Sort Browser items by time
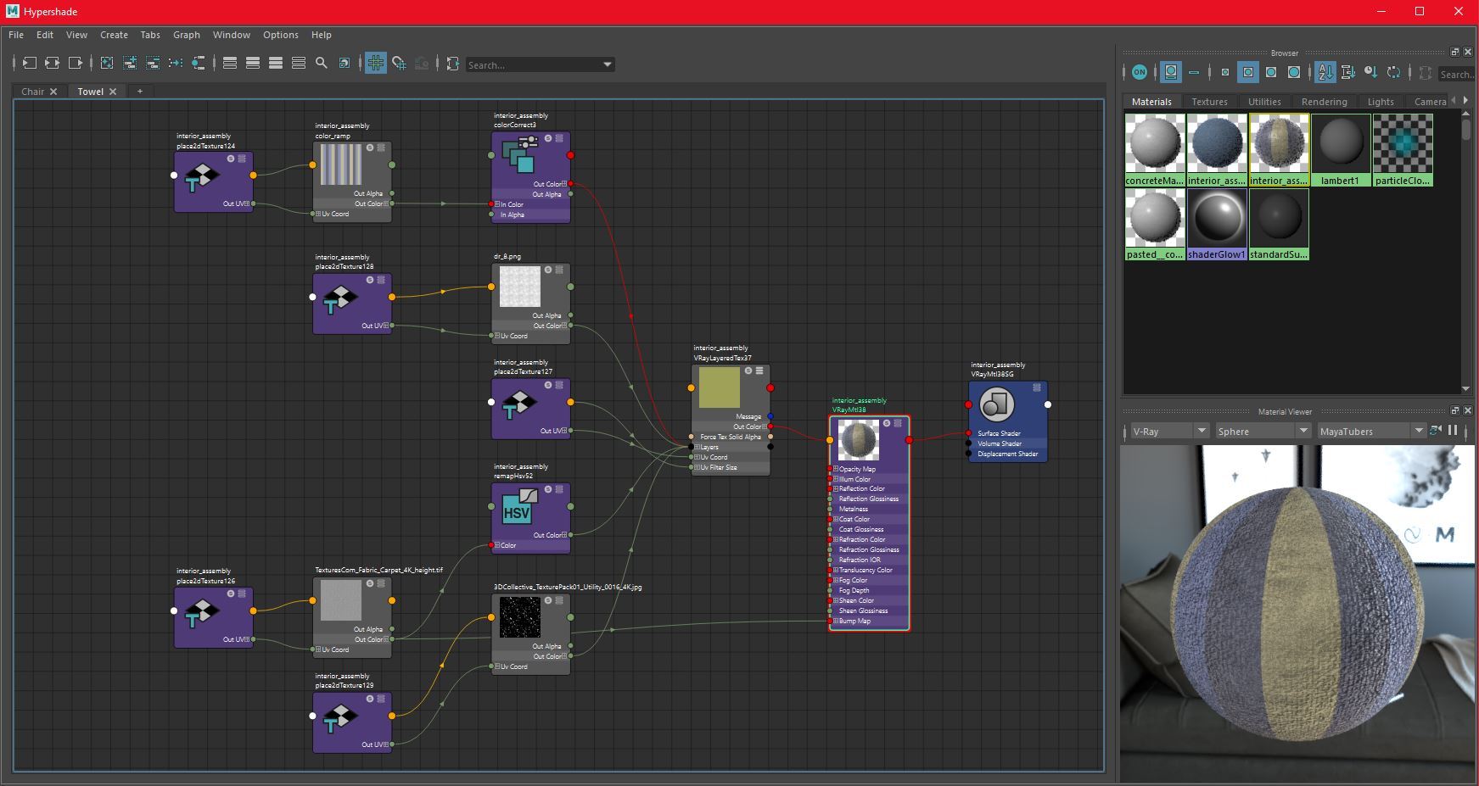Image resolution: width=1479 pixels, height=786 pixels. tap(1370, 72)
